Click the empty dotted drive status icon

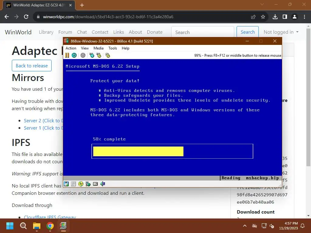[x=73, y=184]
